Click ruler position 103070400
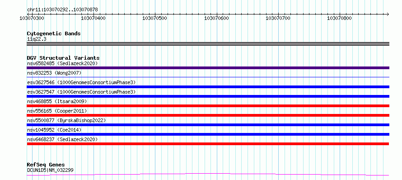 [93, 18]
